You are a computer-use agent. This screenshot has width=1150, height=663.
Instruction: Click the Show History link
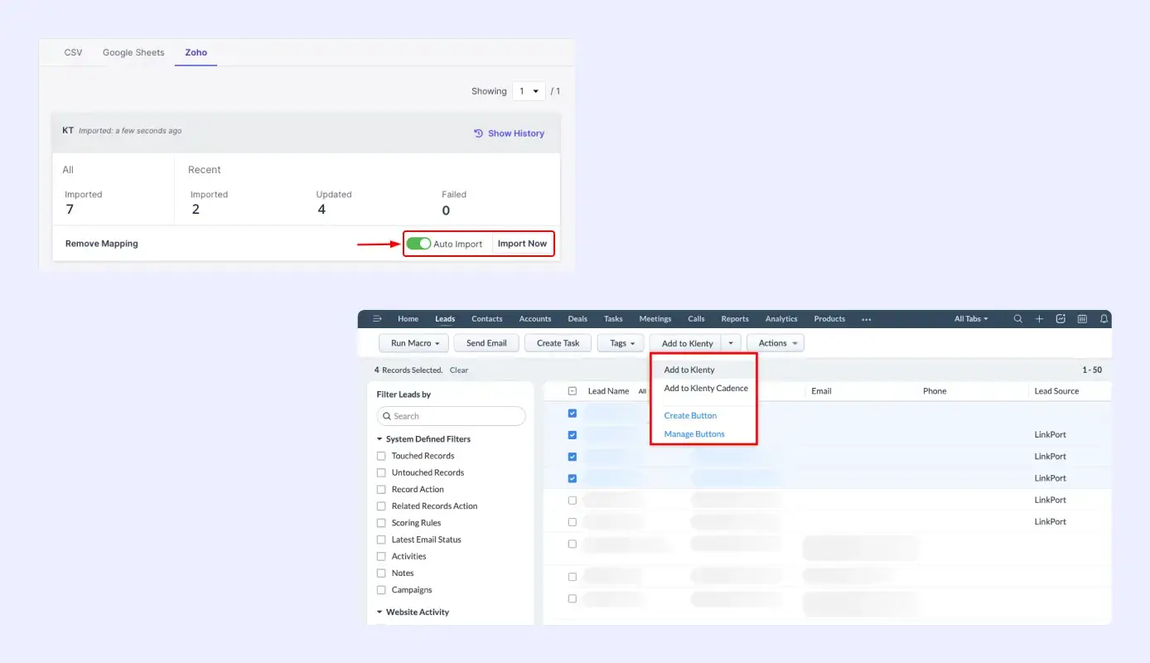[x=515, y=133]
